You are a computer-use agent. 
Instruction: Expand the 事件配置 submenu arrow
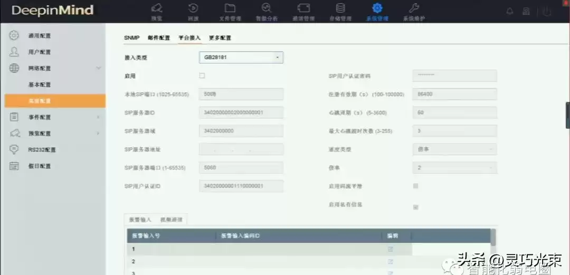tap(98, 117)
